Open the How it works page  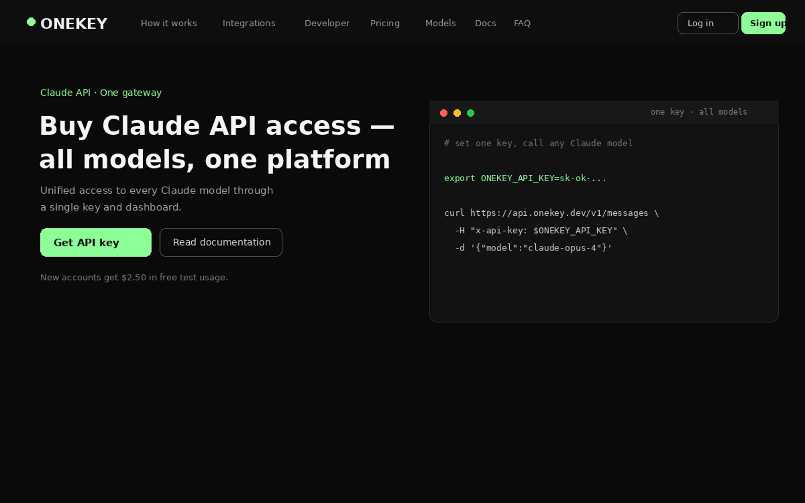tap(169, 23)
